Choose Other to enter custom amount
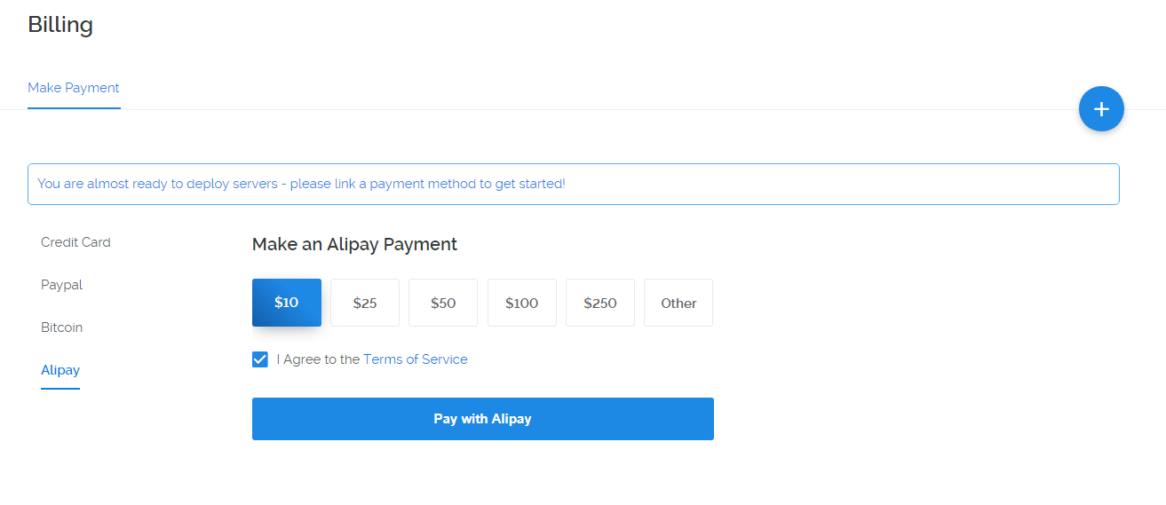Viewport: 1166px width, 505px height. coord(678,303)
